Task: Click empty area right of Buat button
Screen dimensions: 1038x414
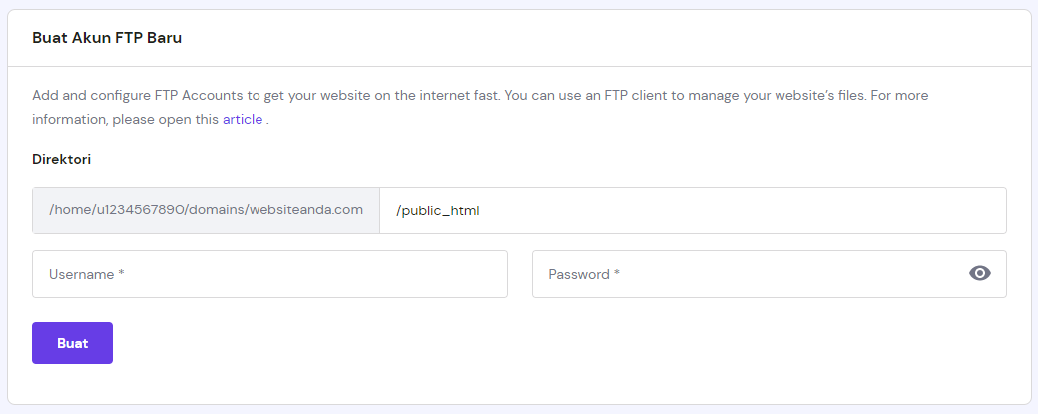Action: pyautogui.click(x=499, y=343)
